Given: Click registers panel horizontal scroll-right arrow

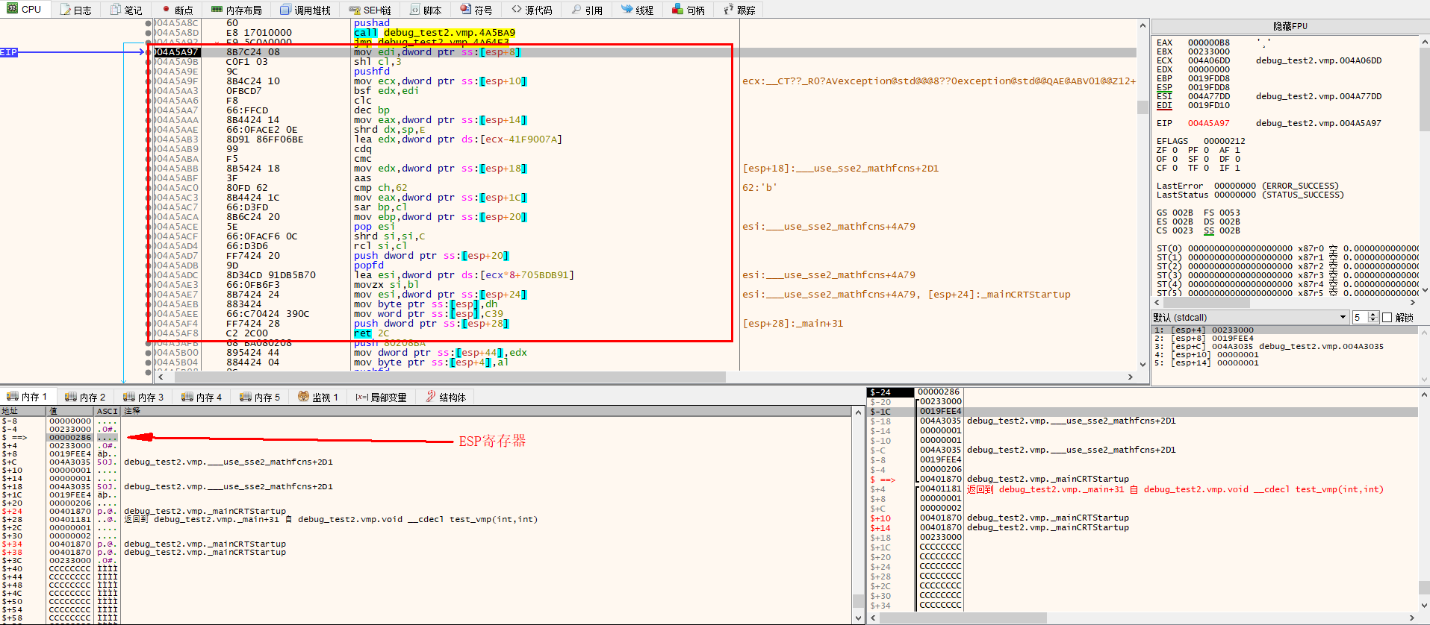Looking at the screenshot, I should 1412,303.
